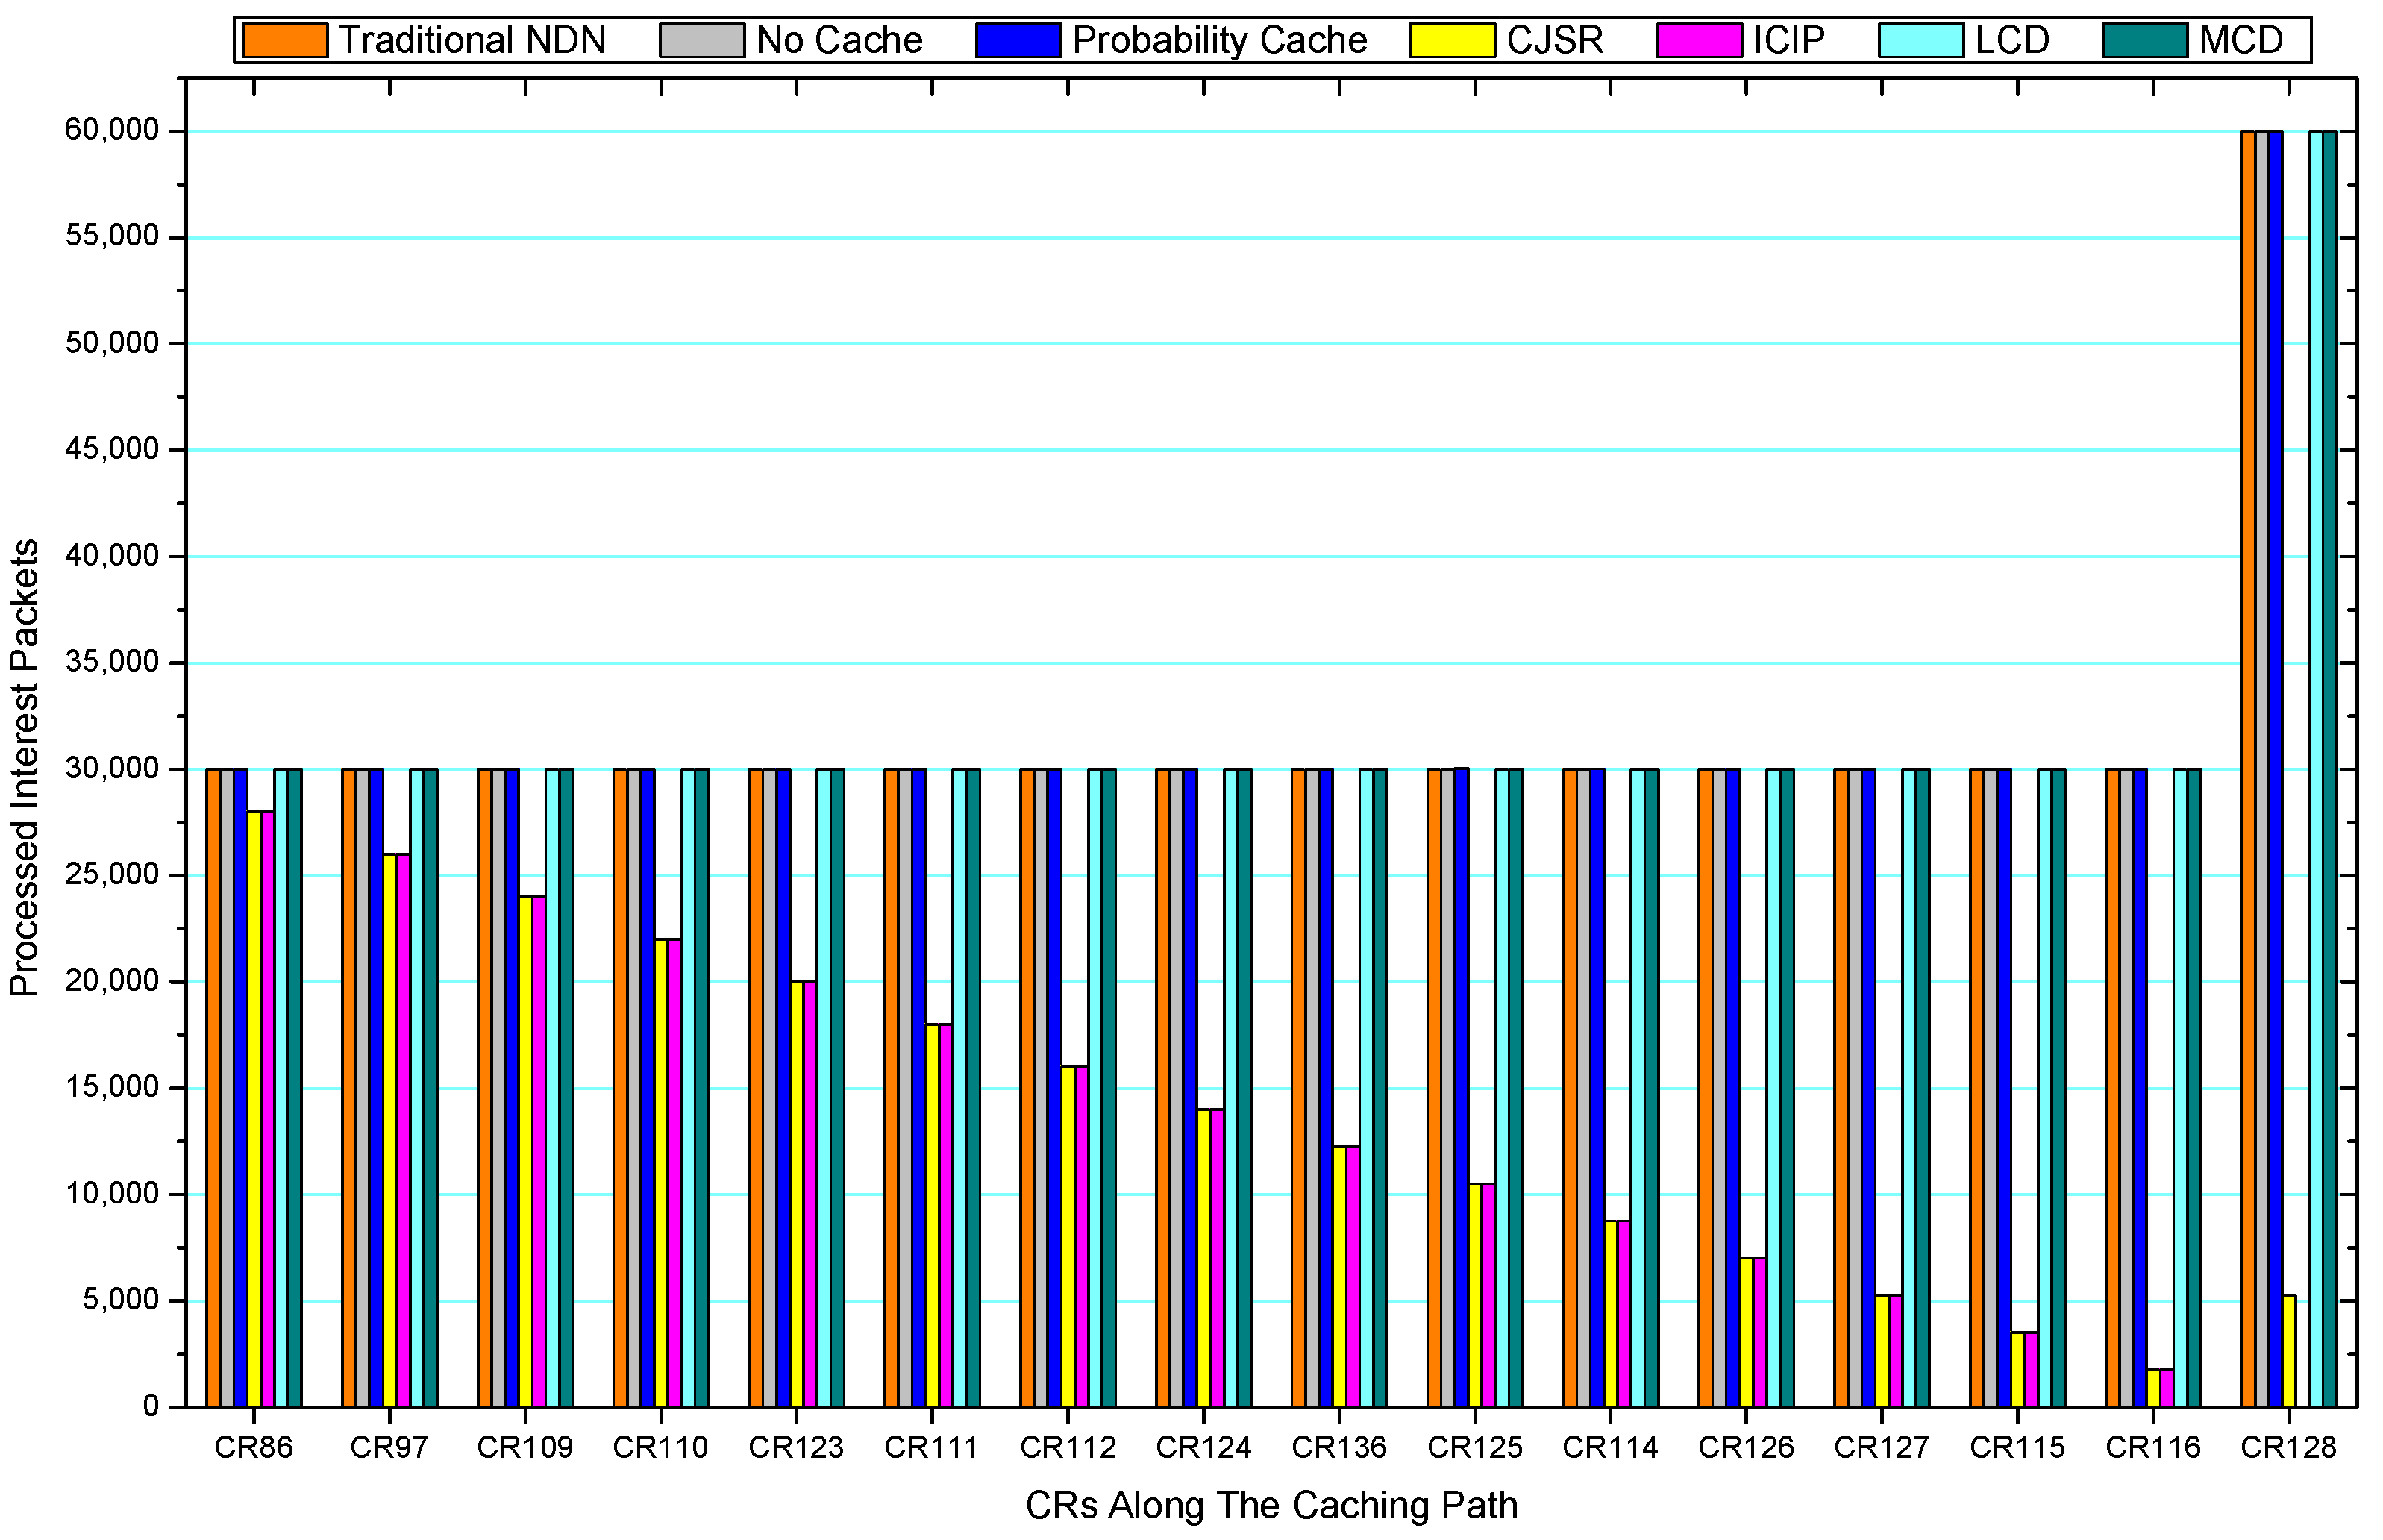Select the magenta ICIP bar at CR97
Viewport: 2383px width, 1540px height.
(403, 1130)
